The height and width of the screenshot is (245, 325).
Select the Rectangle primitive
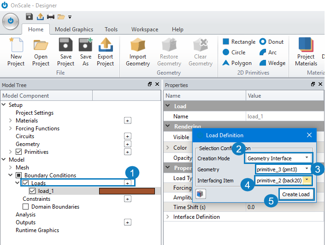[x=239, y=41]
